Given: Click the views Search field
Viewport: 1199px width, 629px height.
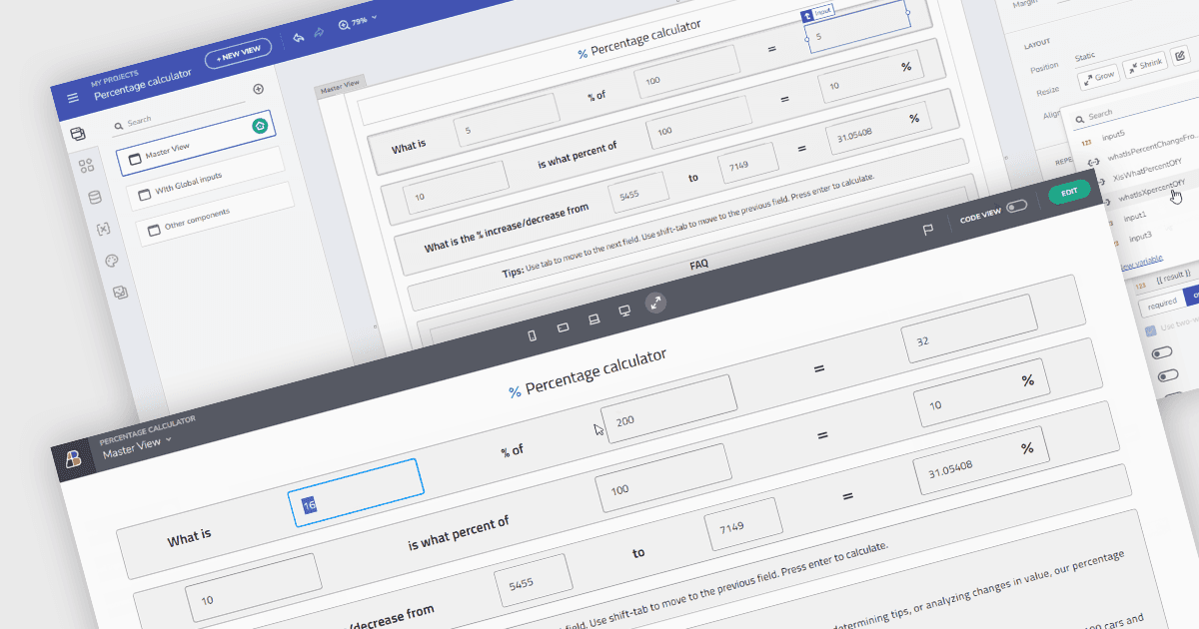Looking at the screenshot, I should click(x=180, y=116).
